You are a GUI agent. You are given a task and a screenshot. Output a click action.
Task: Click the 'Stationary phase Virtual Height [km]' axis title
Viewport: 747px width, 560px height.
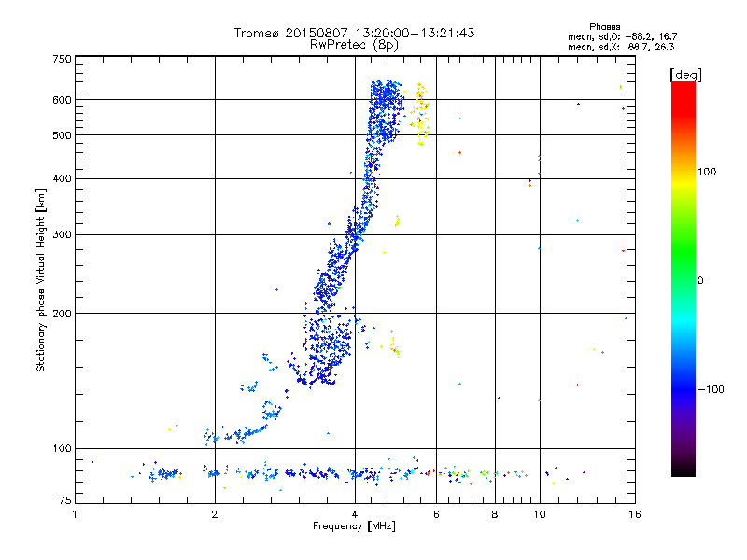[x=41, y=280]
